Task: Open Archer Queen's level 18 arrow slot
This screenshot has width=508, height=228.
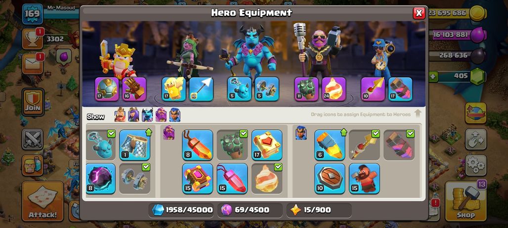Action: 201,89
